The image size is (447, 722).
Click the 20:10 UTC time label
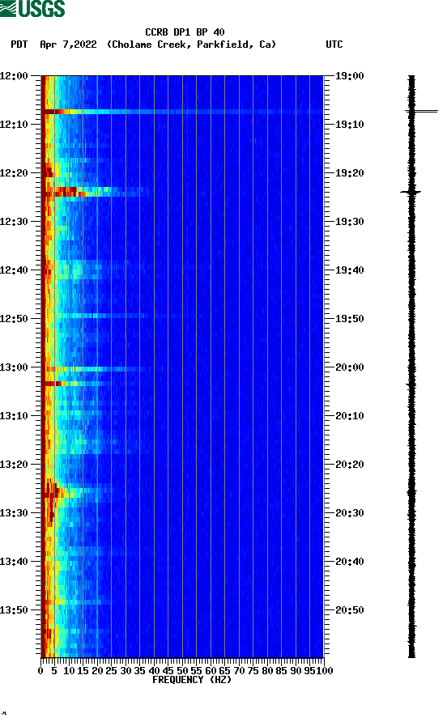tap(350, 416)
